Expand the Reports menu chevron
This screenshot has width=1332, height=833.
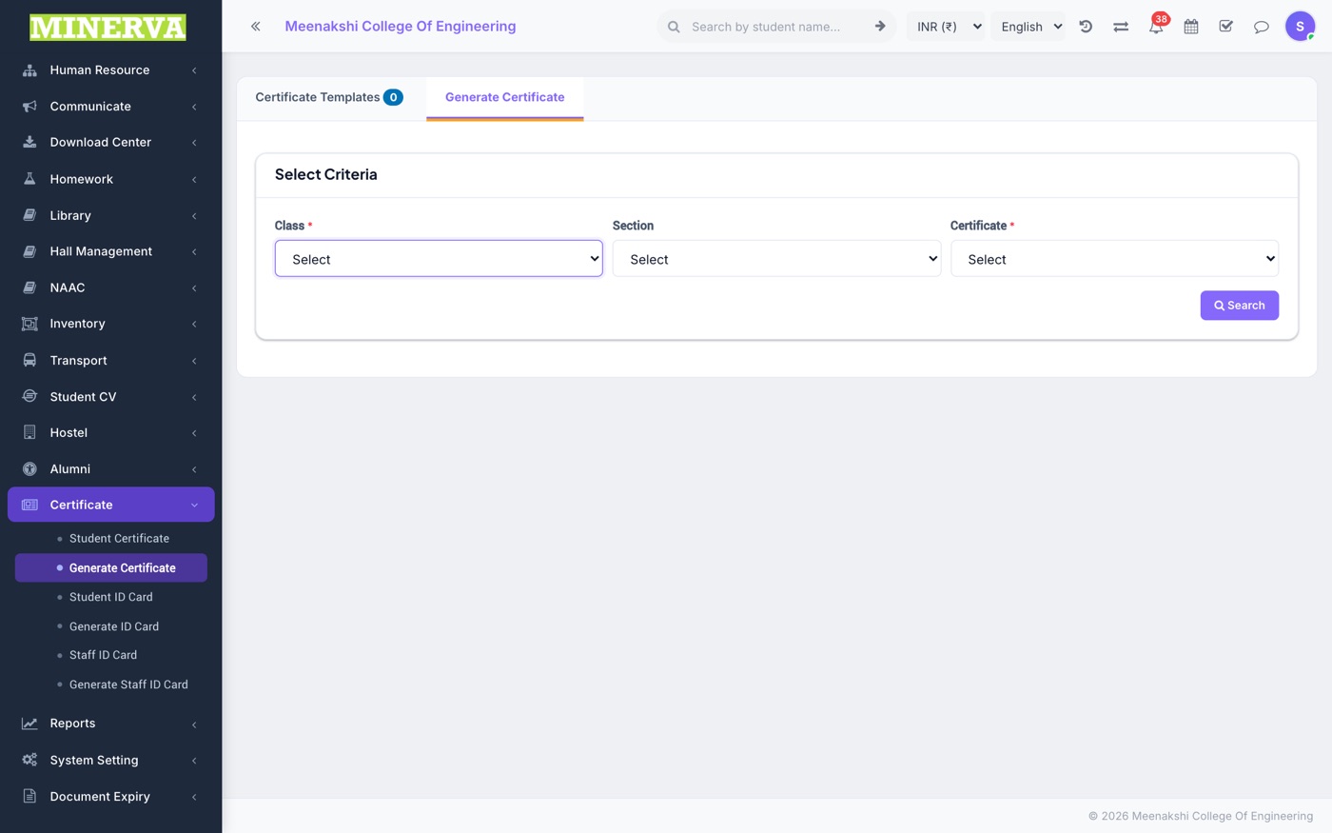pyautogui.click(x=194, y=724)
